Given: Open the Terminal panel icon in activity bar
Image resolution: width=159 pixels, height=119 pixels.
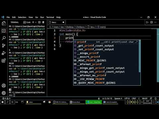Looking at the screenshot, I should [4, 31].
